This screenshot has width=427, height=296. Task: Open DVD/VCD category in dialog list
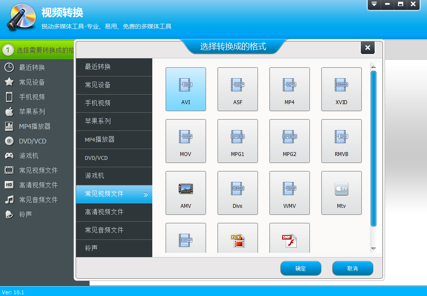click(114, 158)
